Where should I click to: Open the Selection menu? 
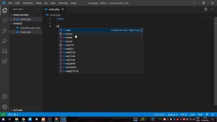tap(28, 3)
